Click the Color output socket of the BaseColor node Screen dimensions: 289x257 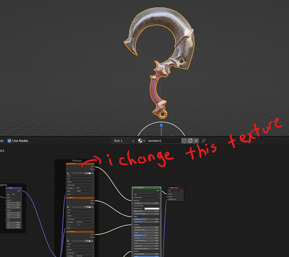click(95, 167)
